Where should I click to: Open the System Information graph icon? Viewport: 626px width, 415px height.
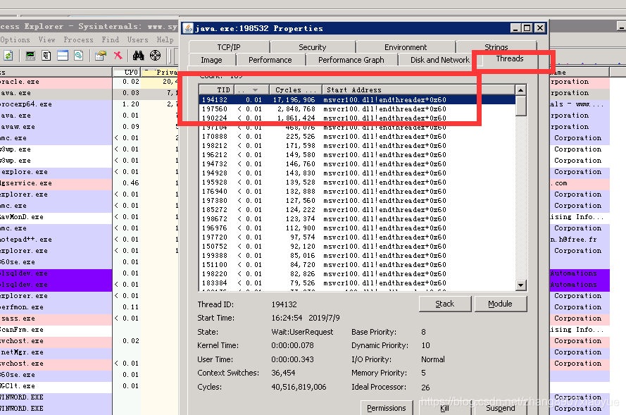coord(30,56)
